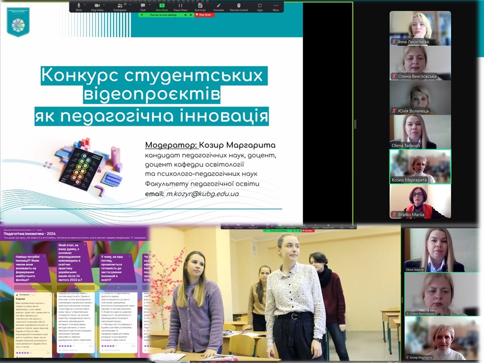Open the More options menu
Image resolution: width=484 pixels, height=363 pixels.
[276, 6]
